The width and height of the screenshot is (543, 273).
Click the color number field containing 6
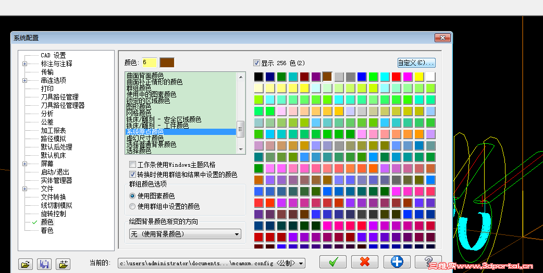[149, 63]
